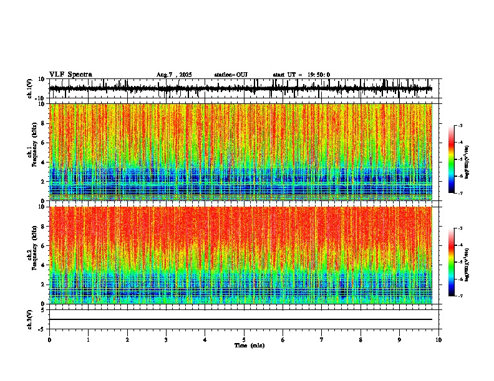Click time axis tick label '1'
The height and width of the screenshot is (381, 494).
point(89,340)
